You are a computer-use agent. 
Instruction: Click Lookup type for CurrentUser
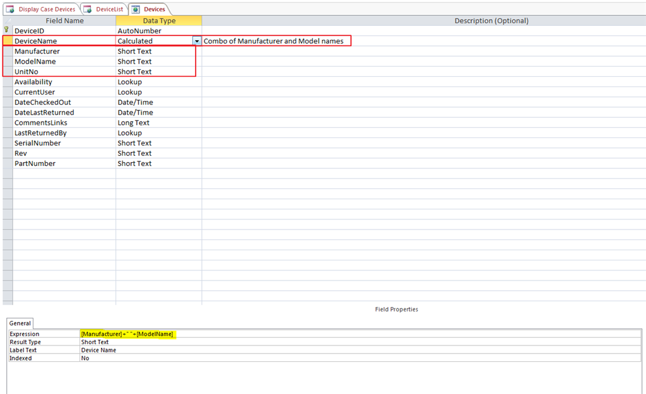click(158, 92)
